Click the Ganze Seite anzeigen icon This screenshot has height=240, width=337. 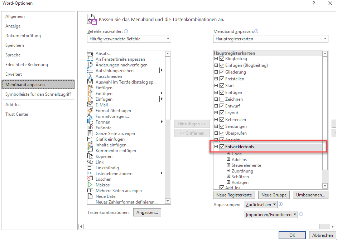point(90,134)
